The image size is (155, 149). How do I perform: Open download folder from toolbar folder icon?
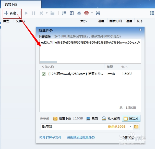[x=52, y=13]
